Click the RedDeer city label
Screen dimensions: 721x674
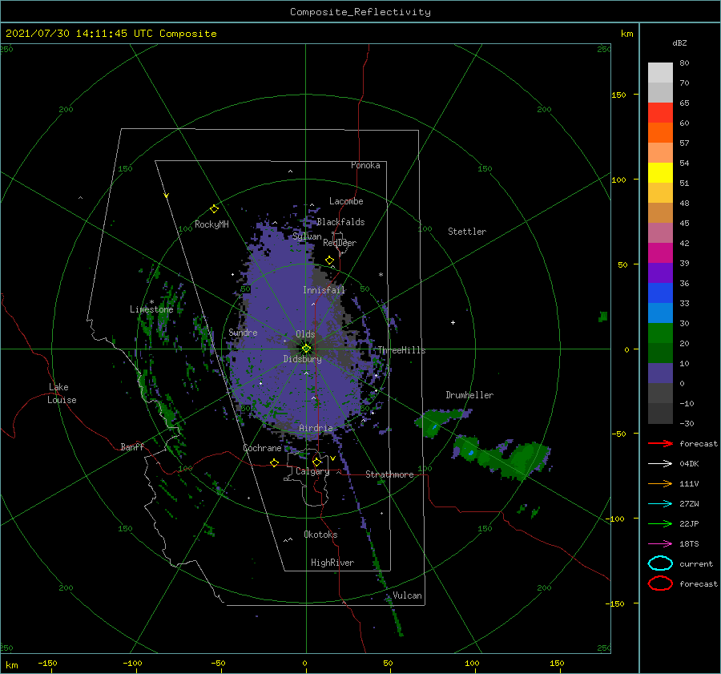[340, 243]
